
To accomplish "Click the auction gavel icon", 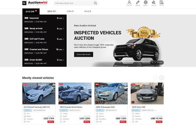I will tap(154, 2).
